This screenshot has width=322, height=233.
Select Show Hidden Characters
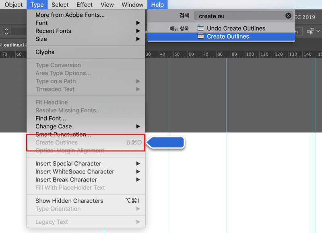click(86, 201)
